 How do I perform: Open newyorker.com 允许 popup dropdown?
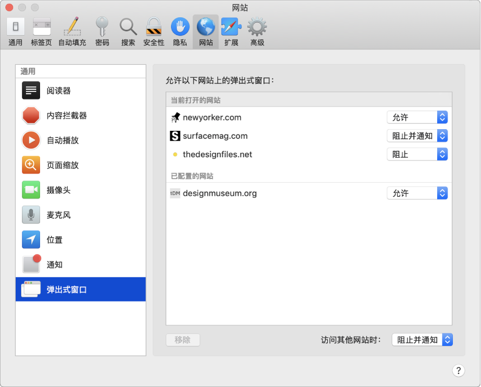click(417, 117)
